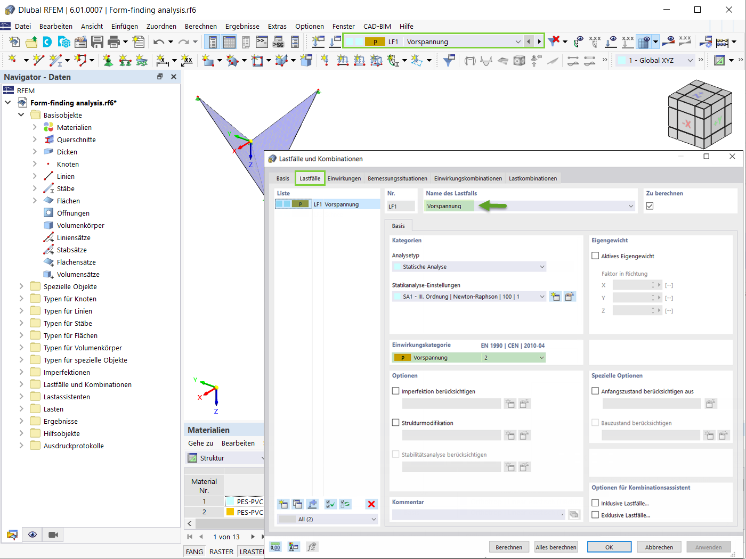Screen dimensions: 746x559
Task: Click the next load case arrow in the toolbar
Action: pyautogui.click(x=539, y=42)
